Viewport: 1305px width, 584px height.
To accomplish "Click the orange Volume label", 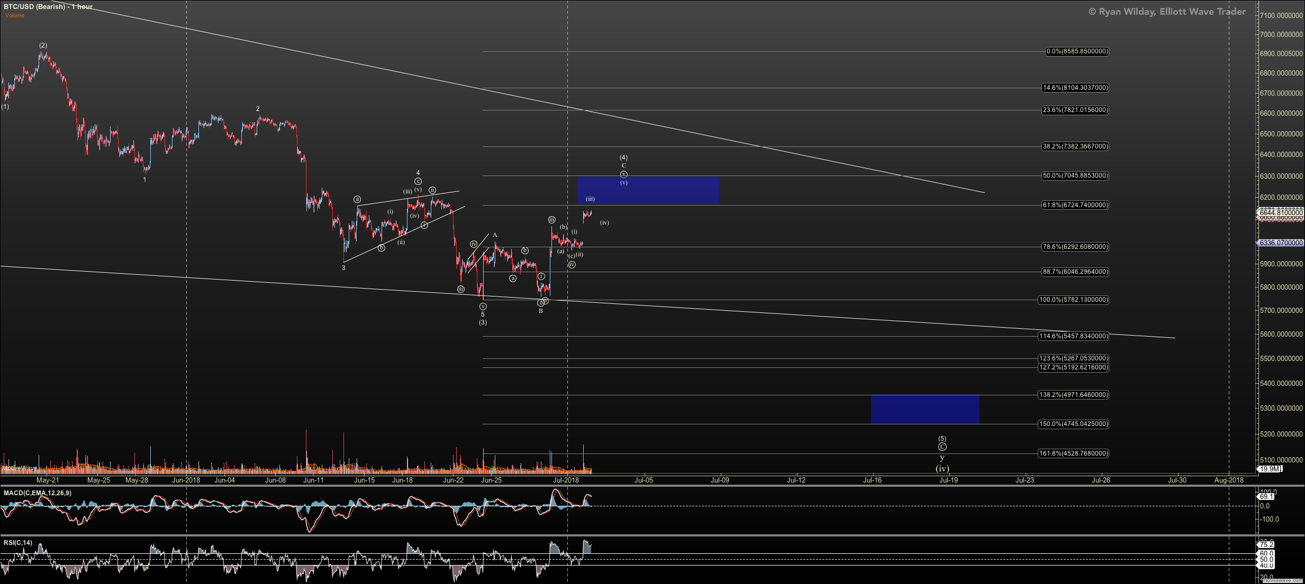I will [15, 16].
